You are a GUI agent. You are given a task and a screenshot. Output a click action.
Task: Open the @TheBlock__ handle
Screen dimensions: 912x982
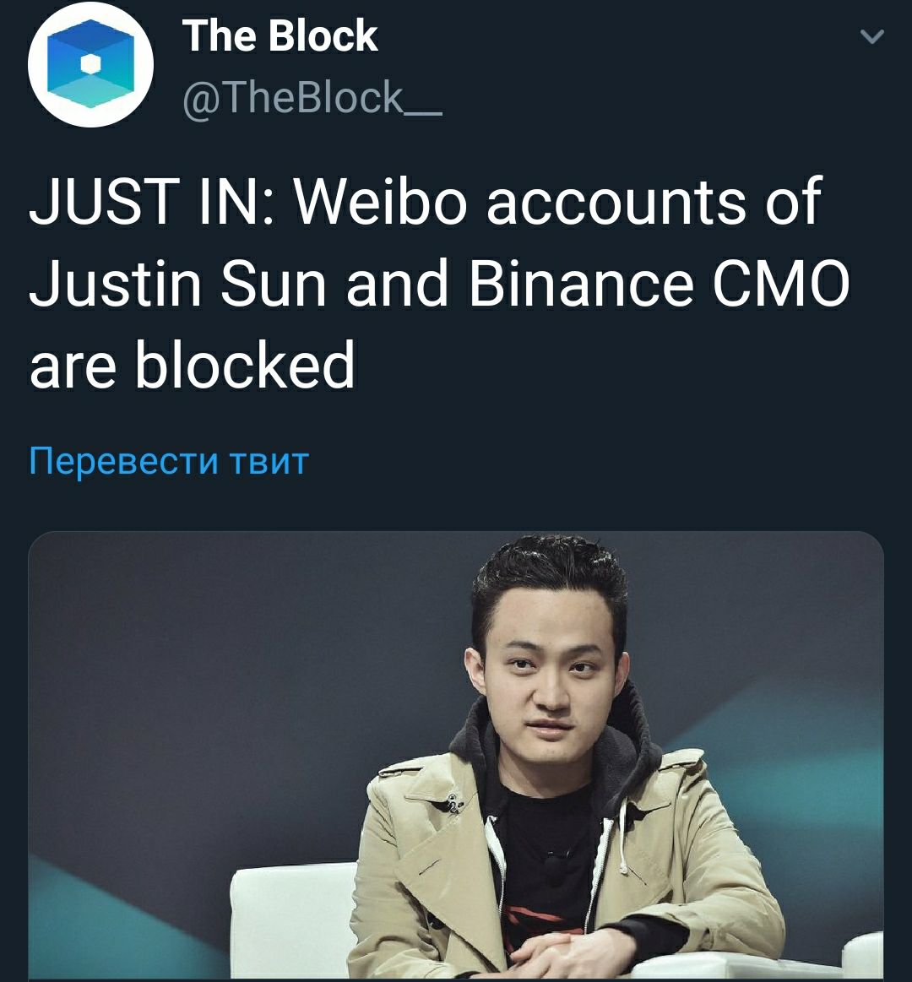(x=312, y=98)
